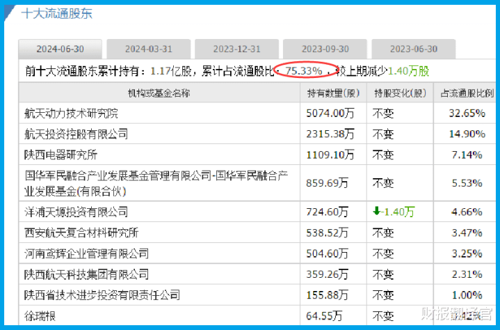This screenshot has width=500, height=330.
Task: Show the 2023-06-30 tab
Action: pyautogui.click(x=414, y=49)
